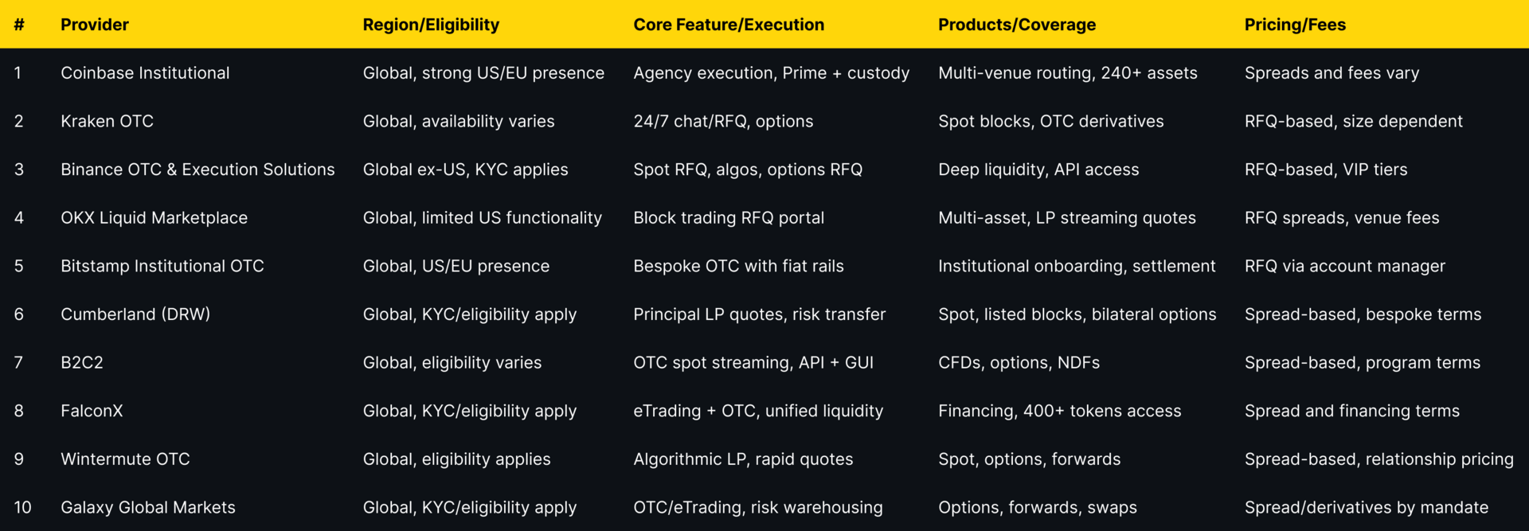Click the OKX Liquid Marketplace cell
Viewport: 1529px width, 531px height.
(x=154, y=218)
